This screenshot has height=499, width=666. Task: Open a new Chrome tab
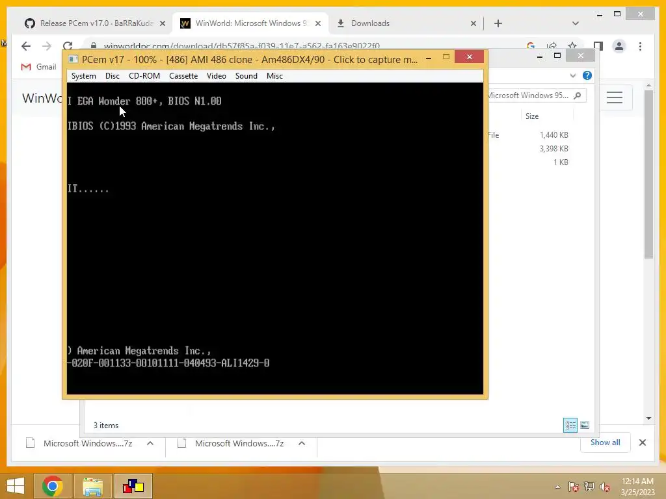tap(498, 23)
